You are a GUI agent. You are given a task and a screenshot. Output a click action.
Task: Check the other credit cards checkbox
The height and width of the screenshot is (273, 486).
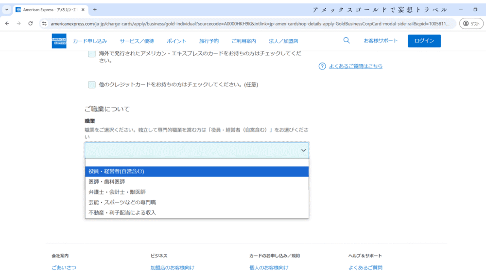pyautogui.click(x=92, y=84)
